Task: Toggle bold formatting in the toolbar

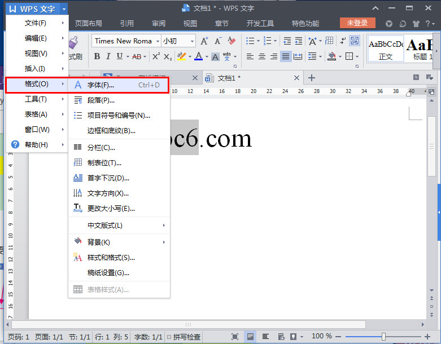Action: pos(97,56)
